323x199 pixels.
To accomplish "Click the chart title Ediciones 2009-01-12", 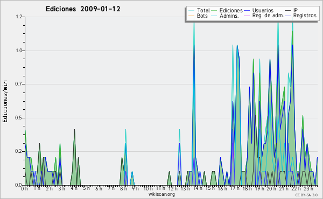I will click(x=83, y=9).
